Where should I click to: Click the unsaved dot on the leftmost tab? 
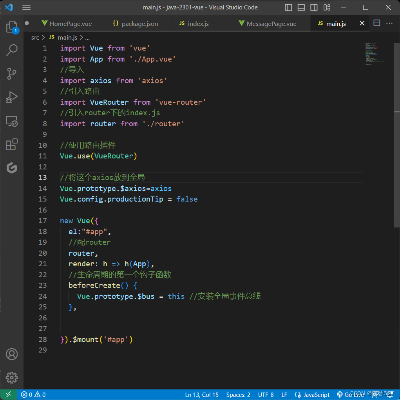[x=27, y=23]
